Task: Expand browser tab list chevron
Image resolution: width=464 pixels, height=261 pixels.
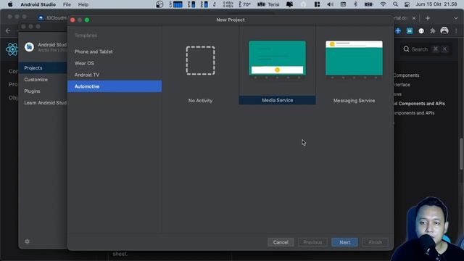Action: coord(456,18)
